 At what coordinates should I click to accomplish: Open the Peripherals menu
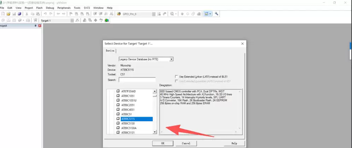tap(64, 8)
